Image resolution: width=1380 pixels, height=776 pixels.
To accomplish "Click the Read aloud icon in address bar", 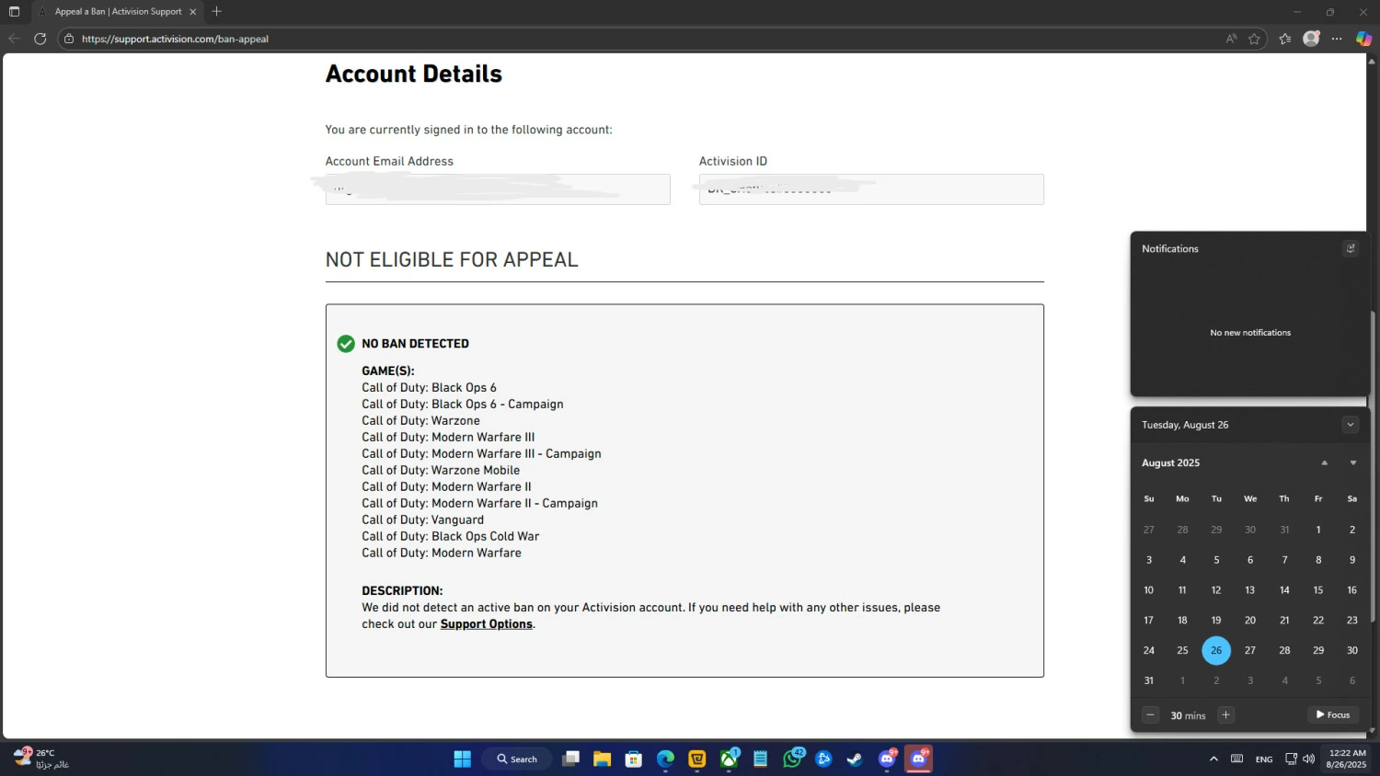I will [x=1231, y=39].
